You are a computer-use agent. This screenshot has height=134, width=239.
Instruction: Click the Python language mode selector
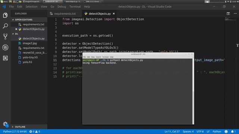tap(217, 131)
